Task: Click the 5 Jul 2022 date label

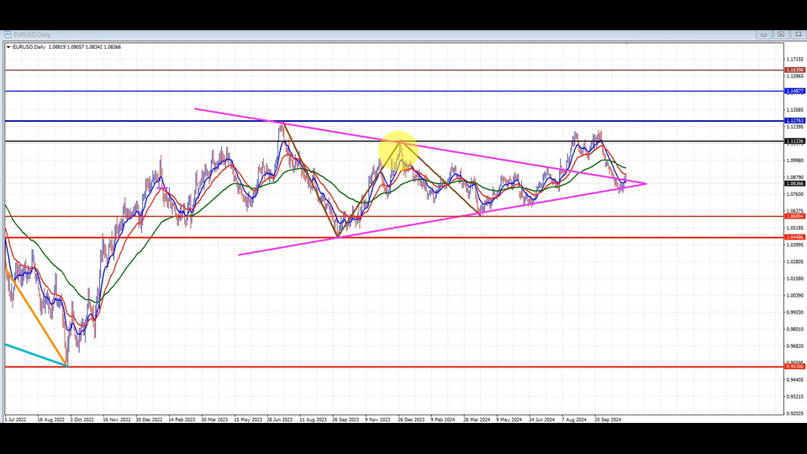Action: coord(16,420)
